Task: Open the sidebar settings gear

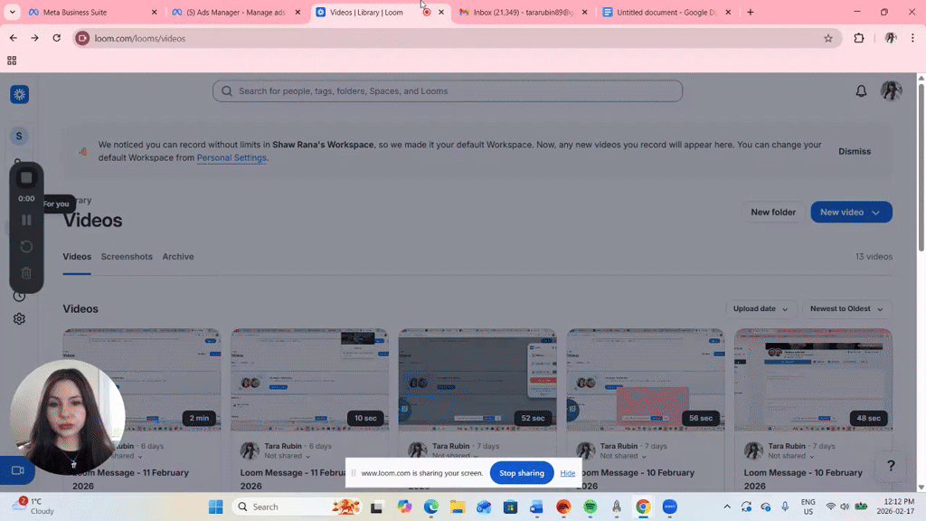Action: coord(19,319)
